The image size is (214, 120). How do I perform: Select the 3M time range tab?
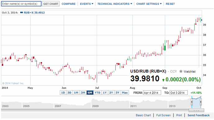(x=83, y=93)
